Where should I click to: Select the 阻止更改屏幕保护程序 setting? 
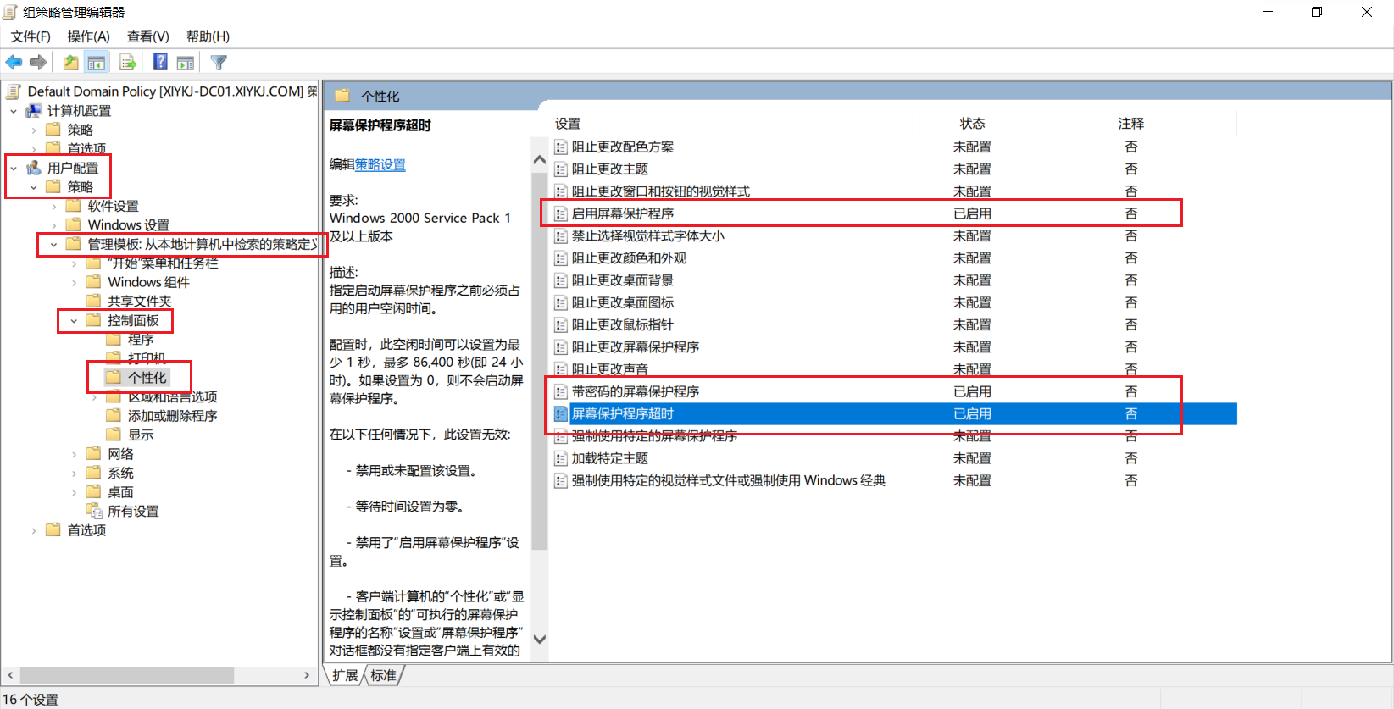pos(636,347)
